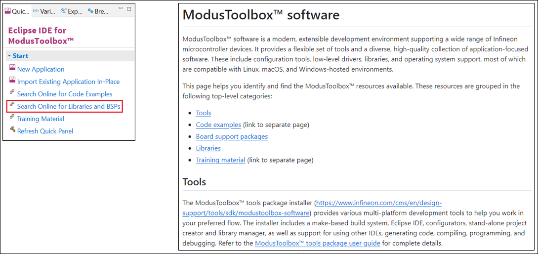Click the Breakpoints tab icon
538x254 pixels.
coord(90,11)
